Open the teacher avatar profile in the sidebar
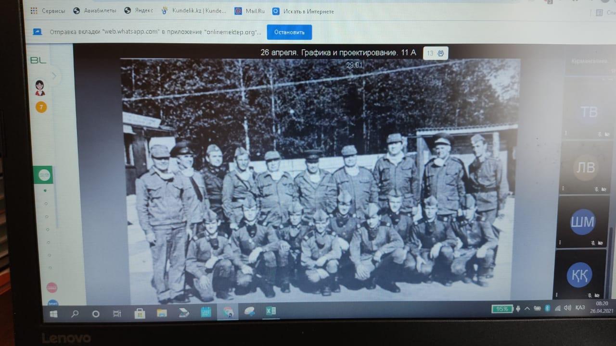This screenshot has height=346, width=616. tap(40, 88)
